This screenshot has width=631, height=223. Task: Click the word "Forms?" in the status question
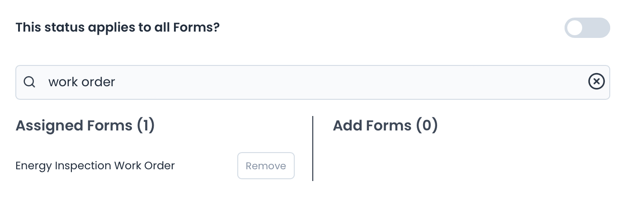(x=199, y=28)
